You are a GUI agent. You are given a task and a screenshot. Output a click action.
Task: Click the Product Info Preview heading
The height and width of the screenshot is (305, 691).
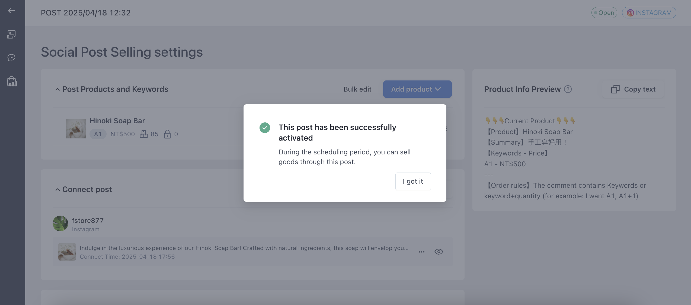522,89
